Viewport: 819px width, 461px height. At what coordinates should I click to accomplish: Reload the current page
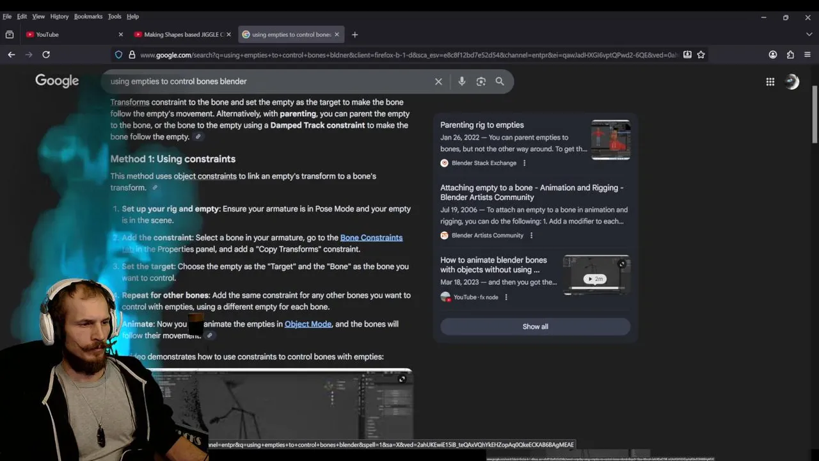pos(46,55)
